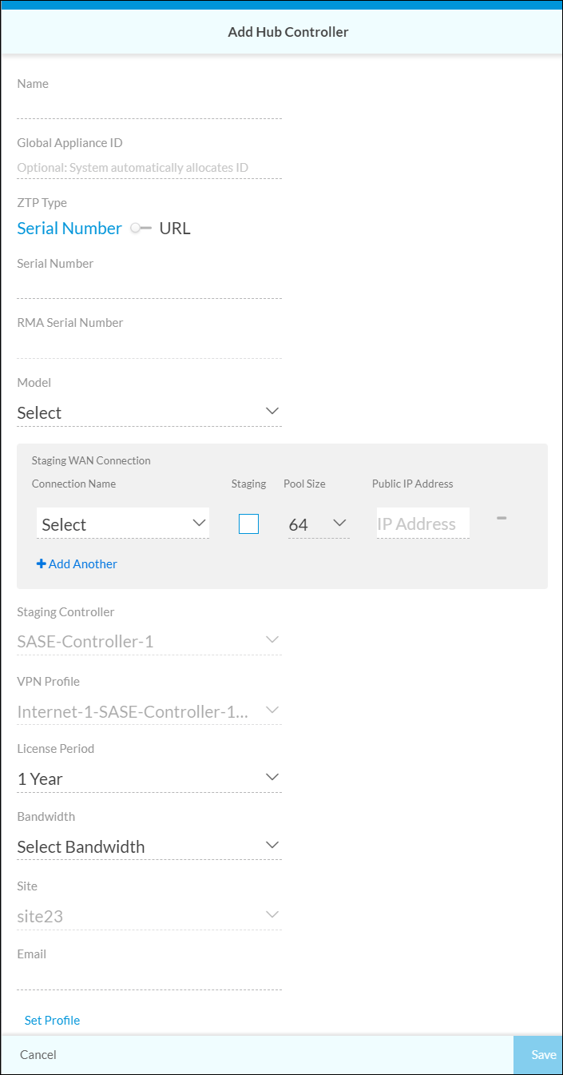
Task: Click the plus icon next to Add Another
Action: point(41,563)
